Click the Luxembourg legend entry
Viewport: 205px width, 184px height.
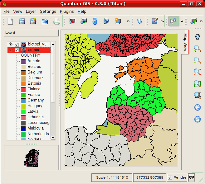[x=38, y=123]
